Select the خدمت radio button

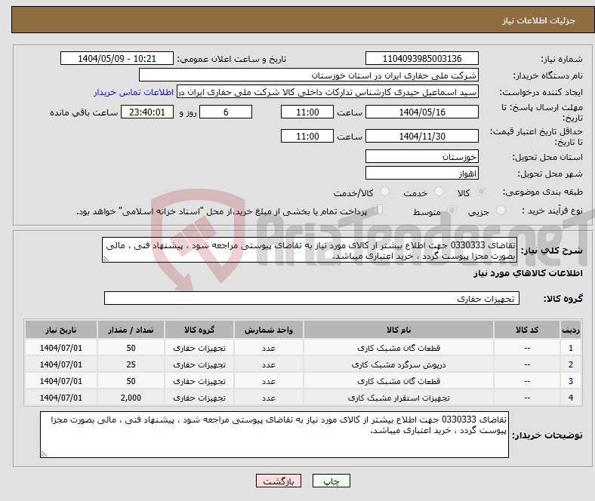click(x=439, y=192)
